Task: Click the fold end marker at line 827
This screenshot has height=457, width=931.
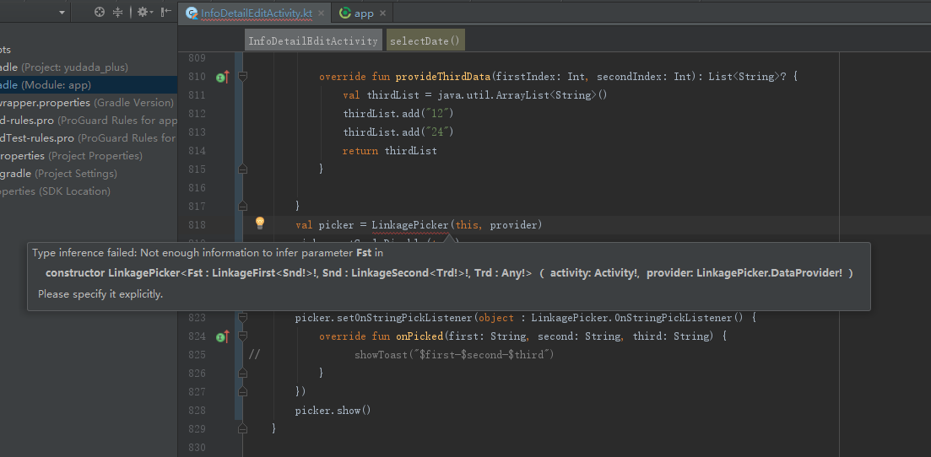Action: click(242, 391)
